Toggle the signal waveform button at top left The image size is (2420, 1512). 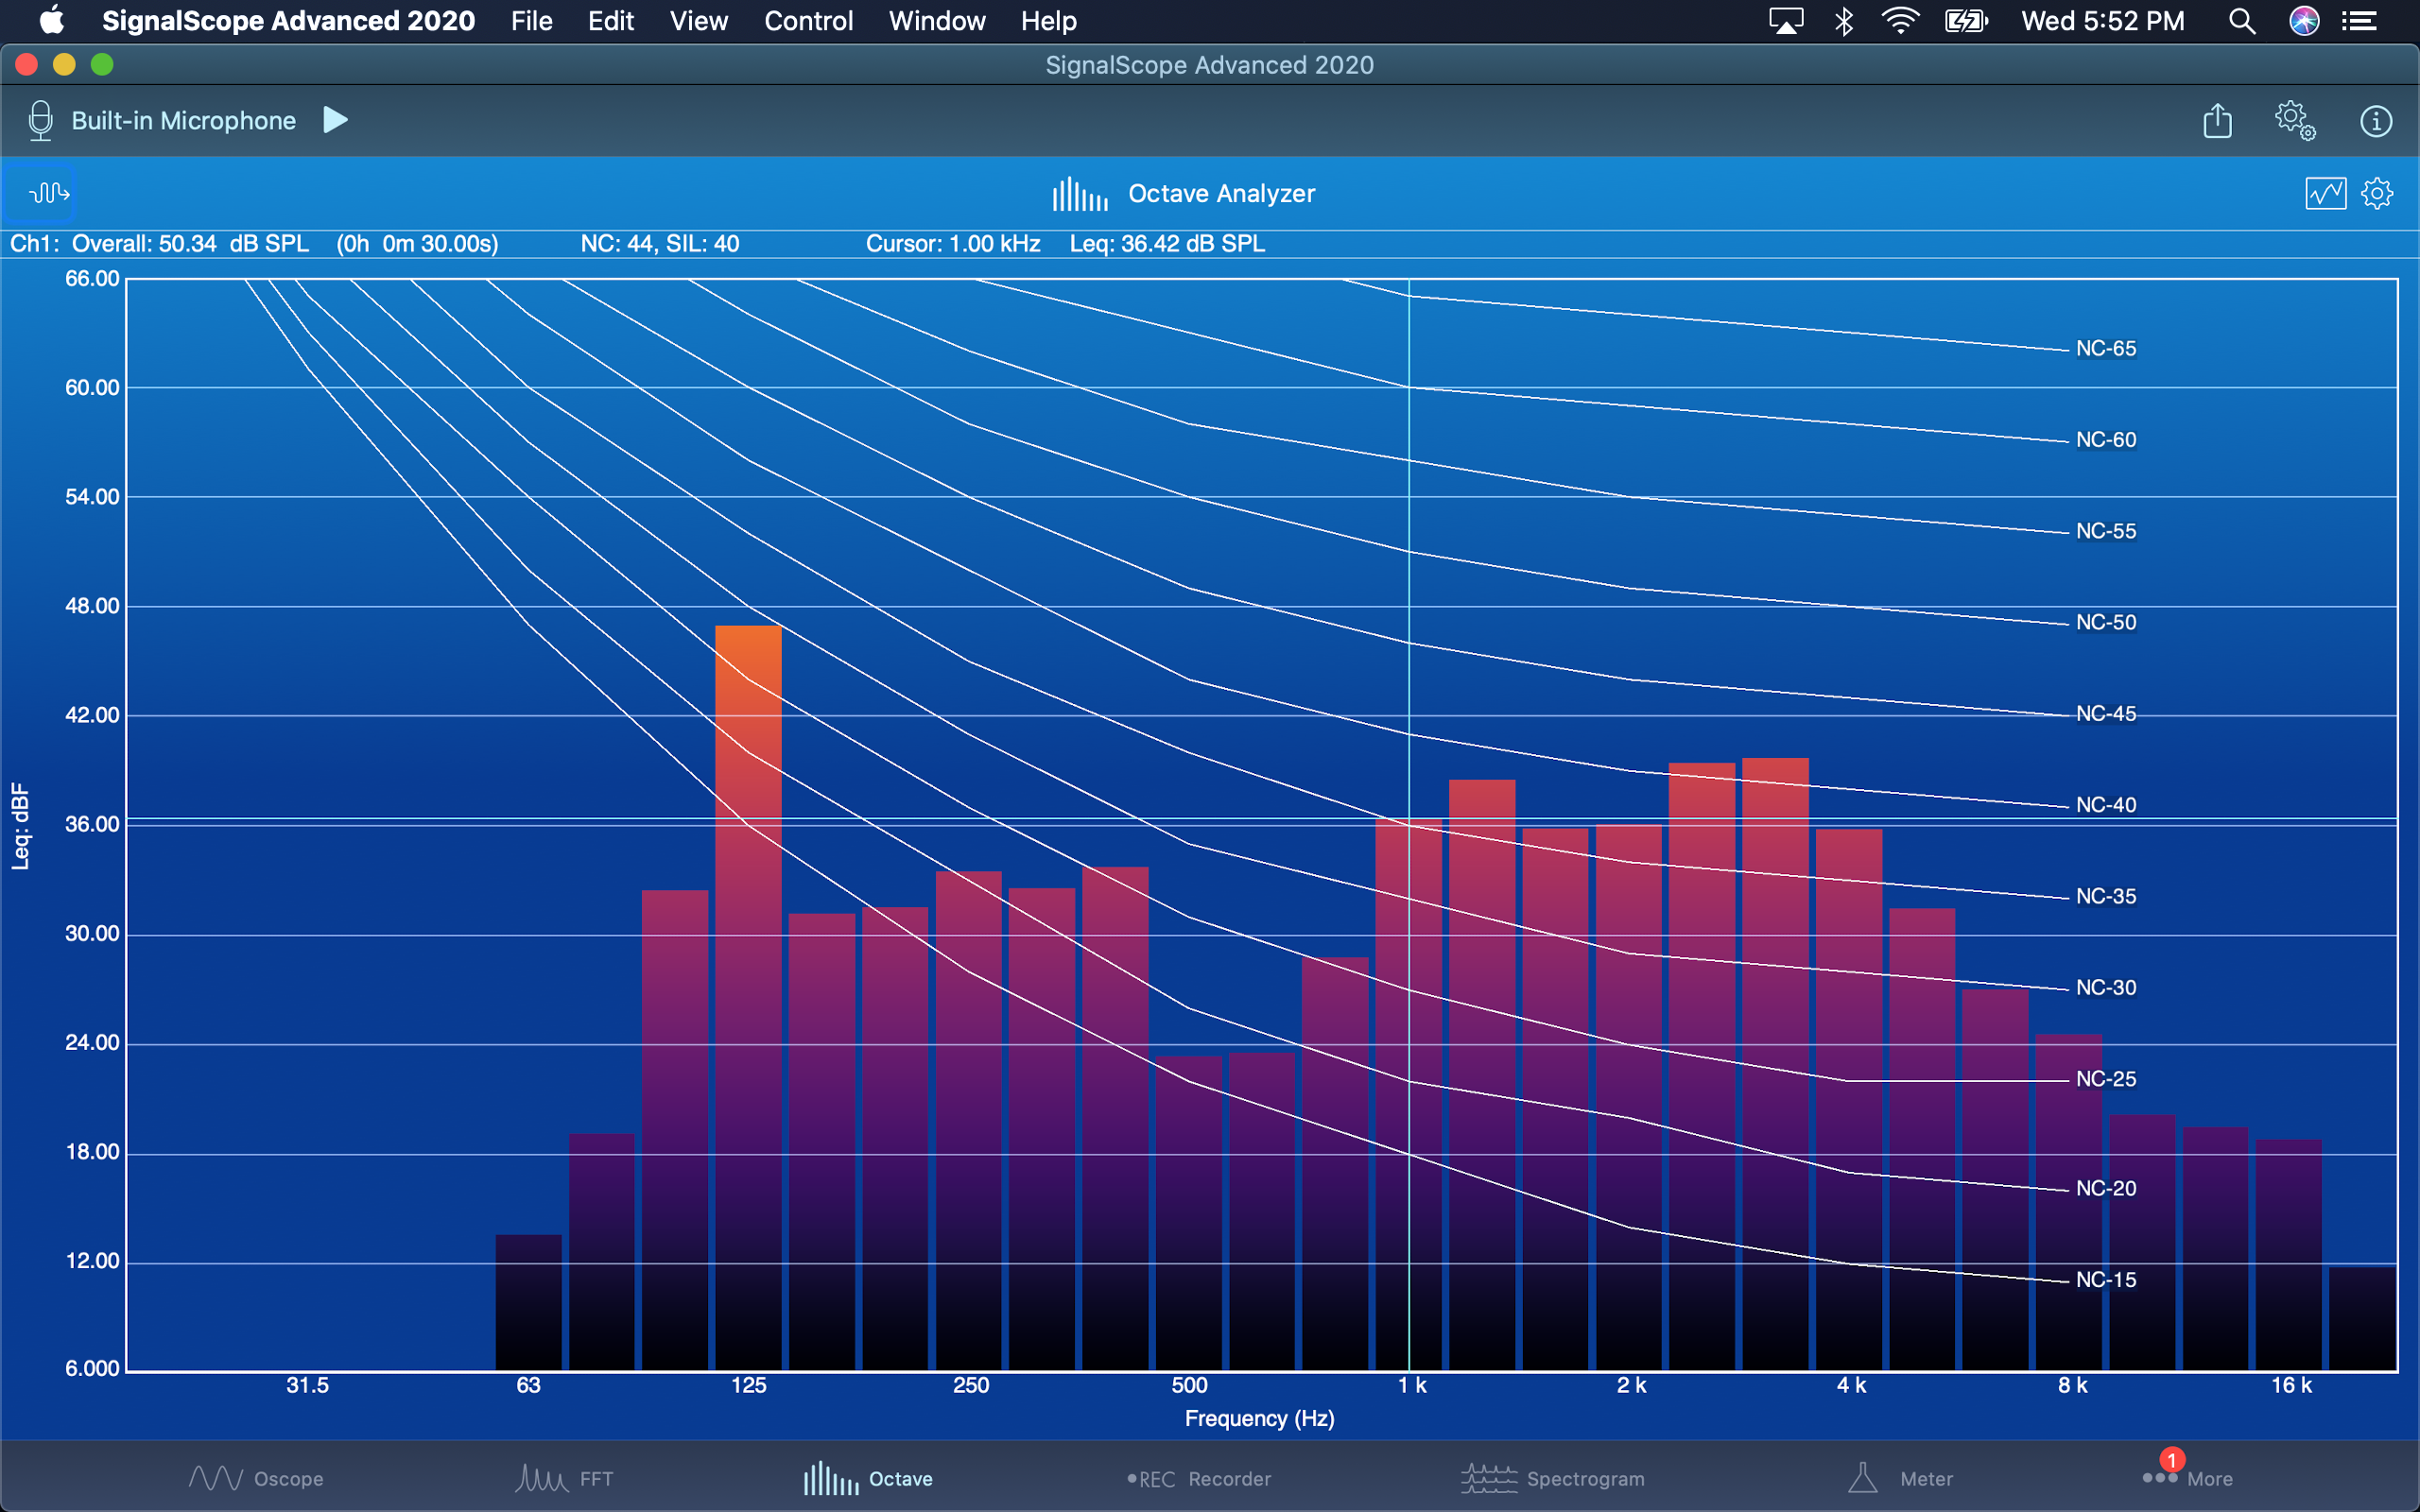pos(48,193)
